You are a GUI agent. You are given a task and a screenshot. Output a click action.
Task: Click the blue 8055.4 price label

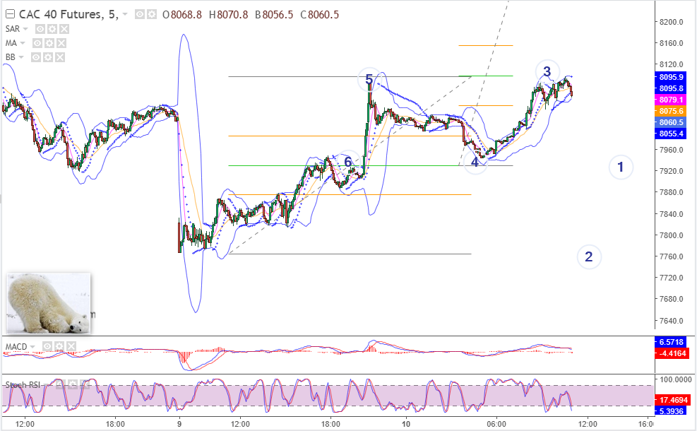coord(671,134)
